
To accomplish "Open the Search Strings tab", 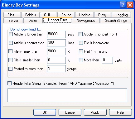I will [116, 20].
